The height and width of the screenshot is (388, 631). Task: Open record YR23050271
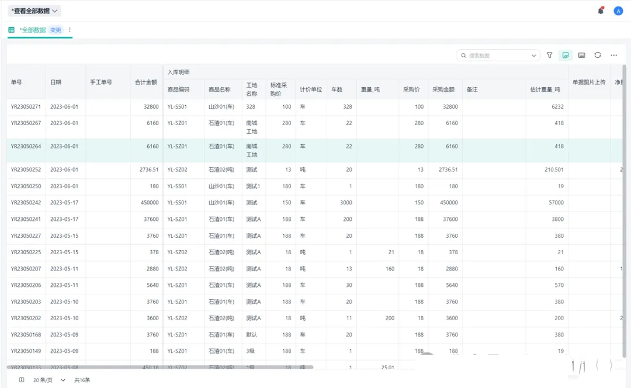tap(26, 107)
